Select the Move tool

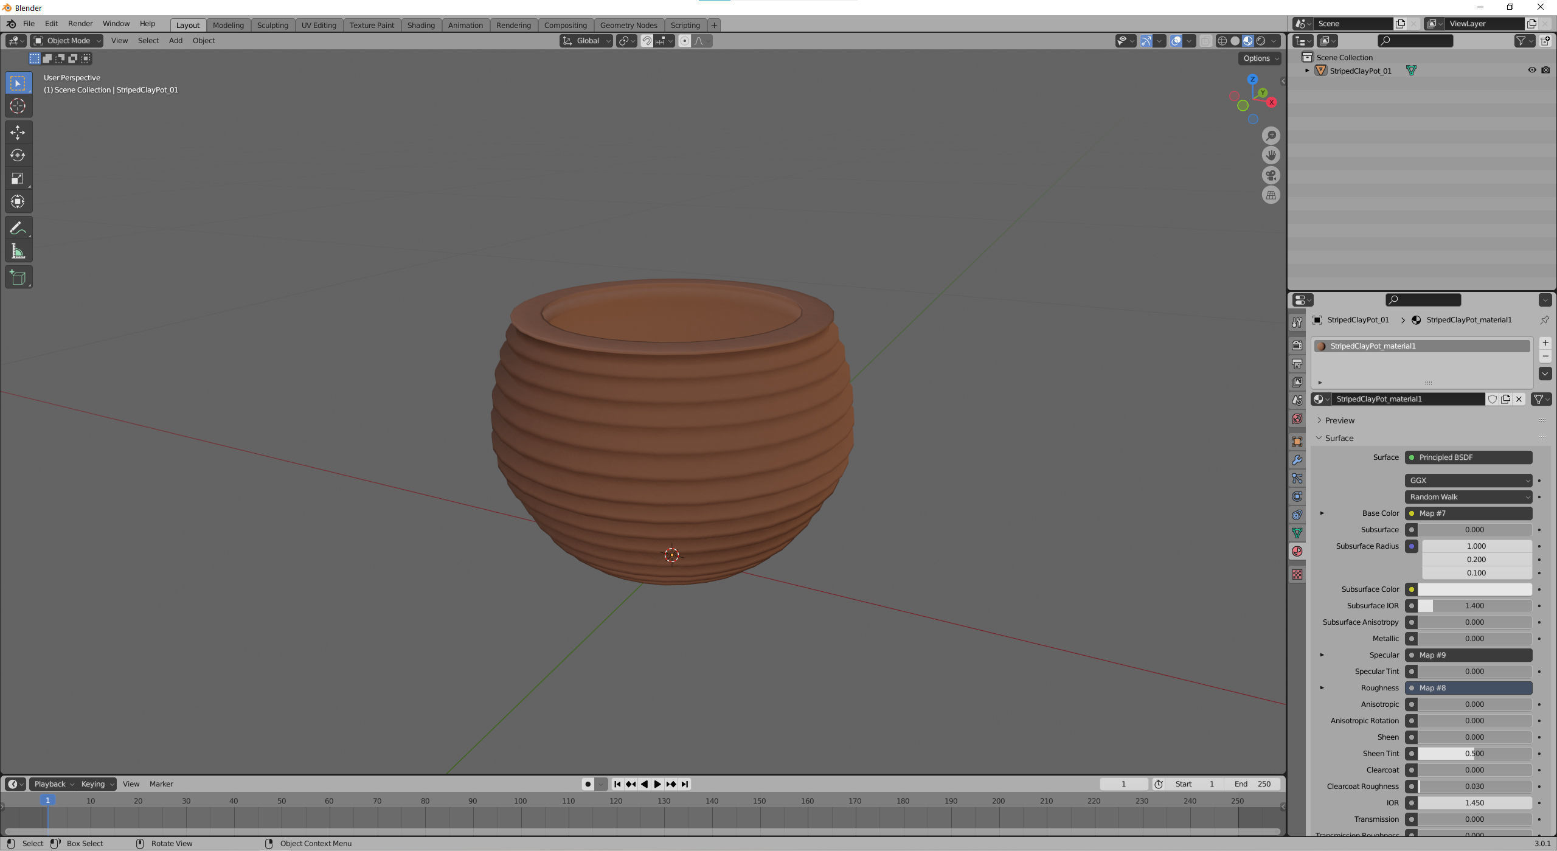[x=18, y=132]
